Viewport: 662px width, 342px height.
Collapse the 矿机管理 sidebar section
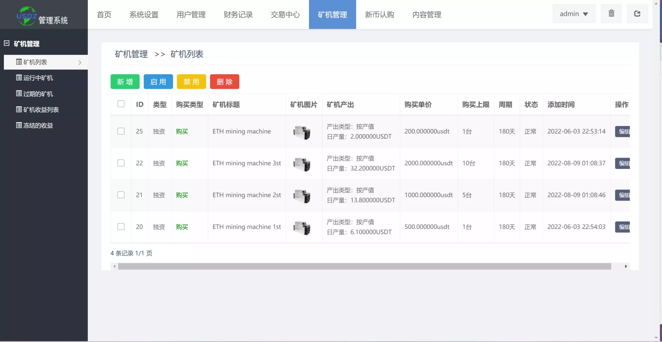click(7, 43)
